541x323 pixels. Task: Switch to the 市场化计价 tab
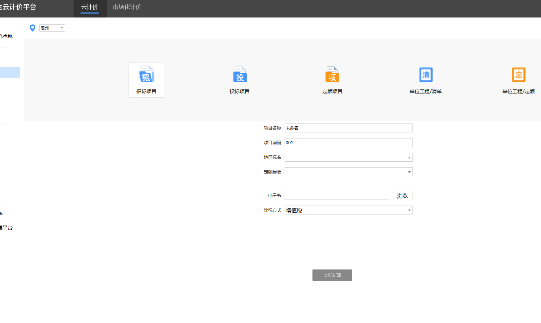[127, 7]
